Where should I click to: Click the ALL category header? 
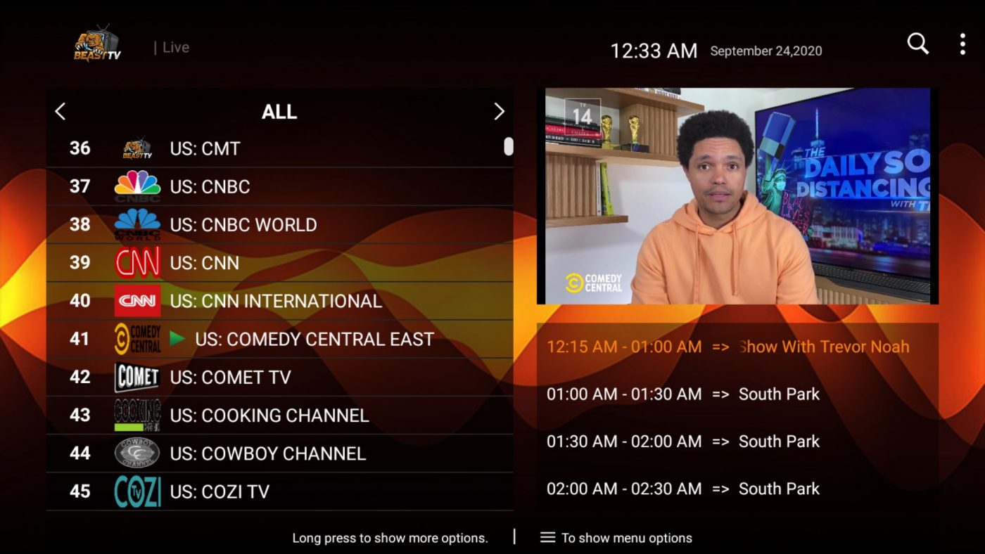coord(279,112)
